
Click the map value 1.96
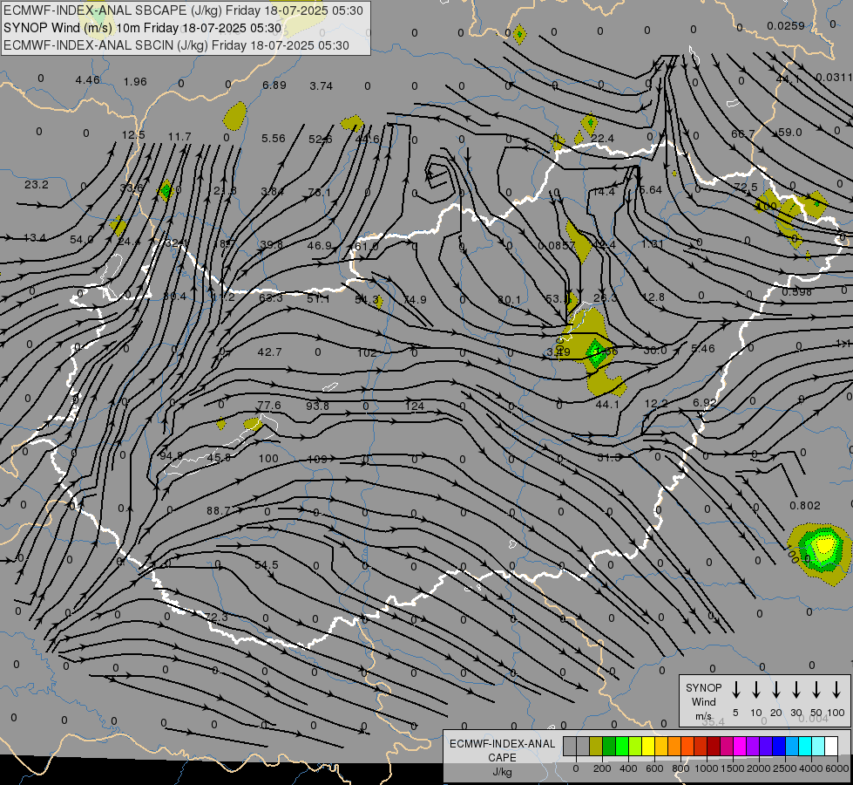(135, 82)
